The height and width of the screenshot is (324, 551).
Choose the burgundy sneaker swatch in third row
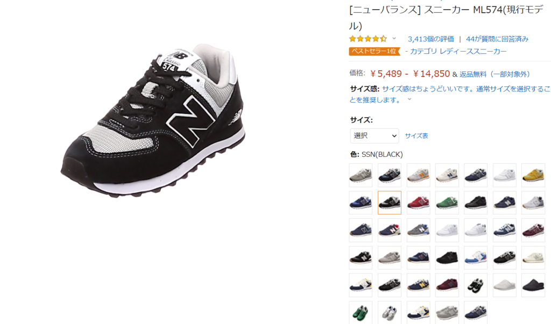tap(533, 231)
